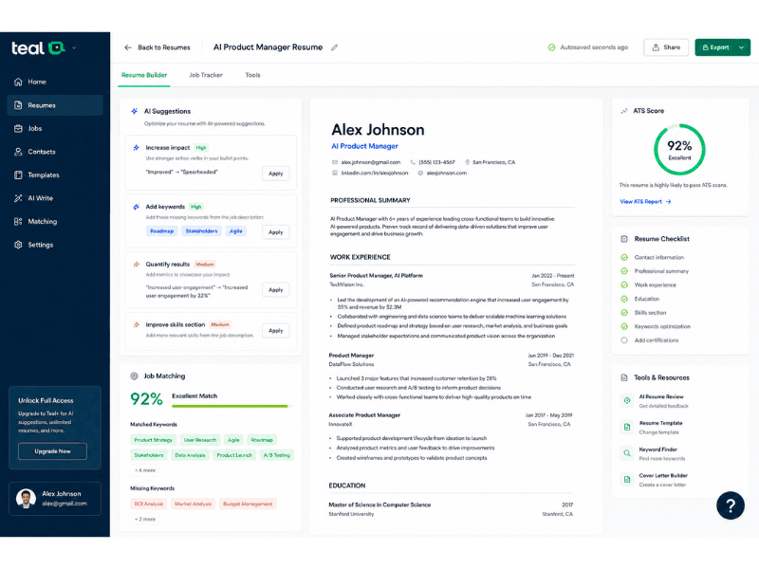Apply the Quantify results suggestion
The width and height of the screenshot is (759, 569).
[x=275, y=289]
